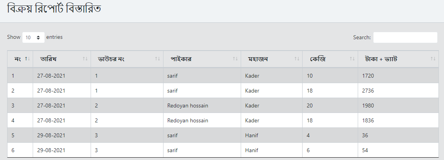Click amount 2736 in row 2

(368, 91)
